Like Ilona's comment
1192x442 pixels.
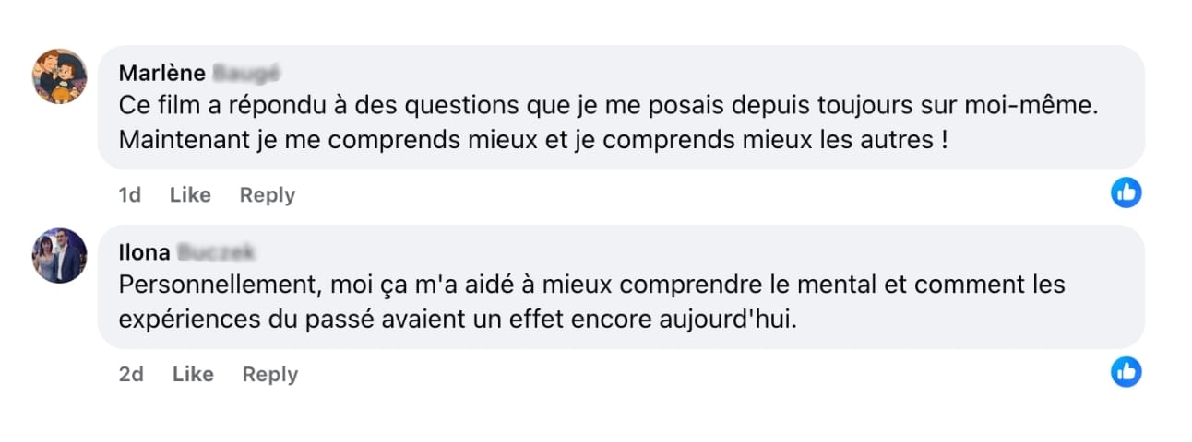(x=193, y=375)
